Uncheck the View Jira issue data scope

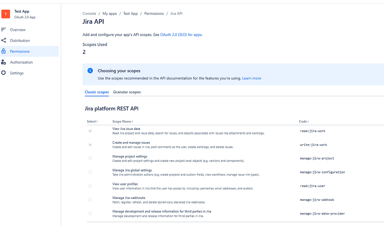pos(90,131)
